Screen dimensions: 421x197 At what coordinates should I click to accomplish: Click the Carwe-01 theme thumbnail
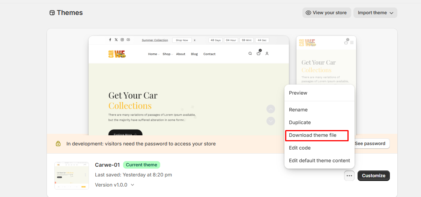tap(72, 176)
